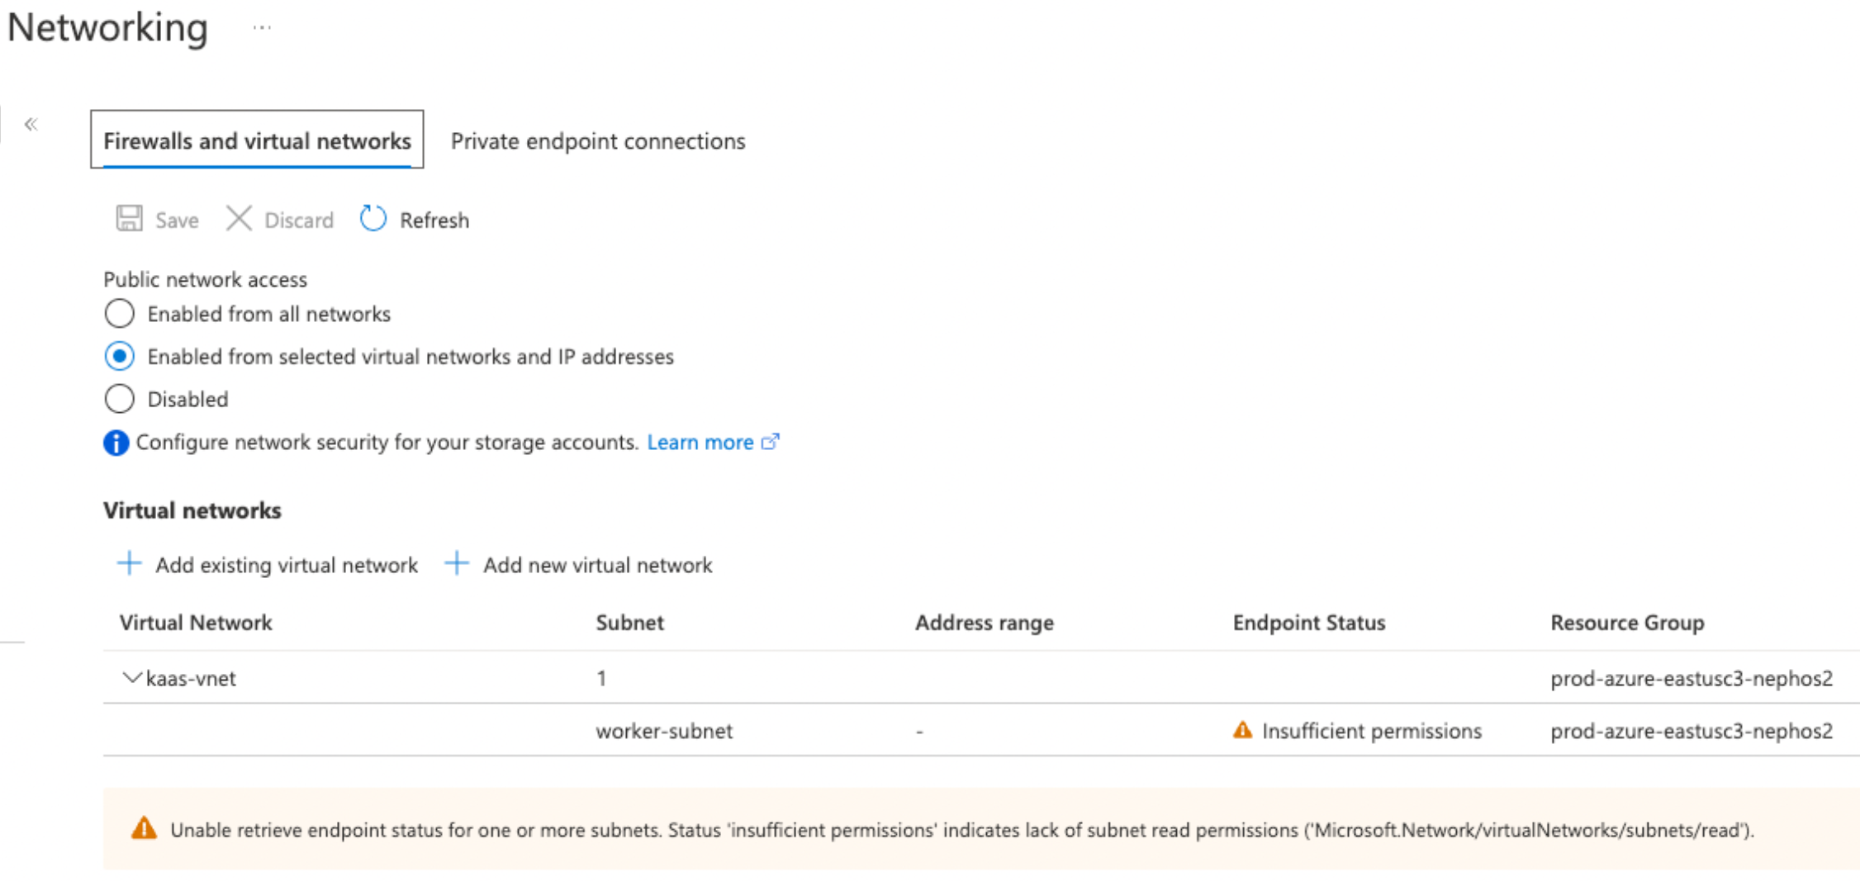Collapse the left navigation pane with the double chevron
This screenshot has width=1860, height=882.
point(31,124)
